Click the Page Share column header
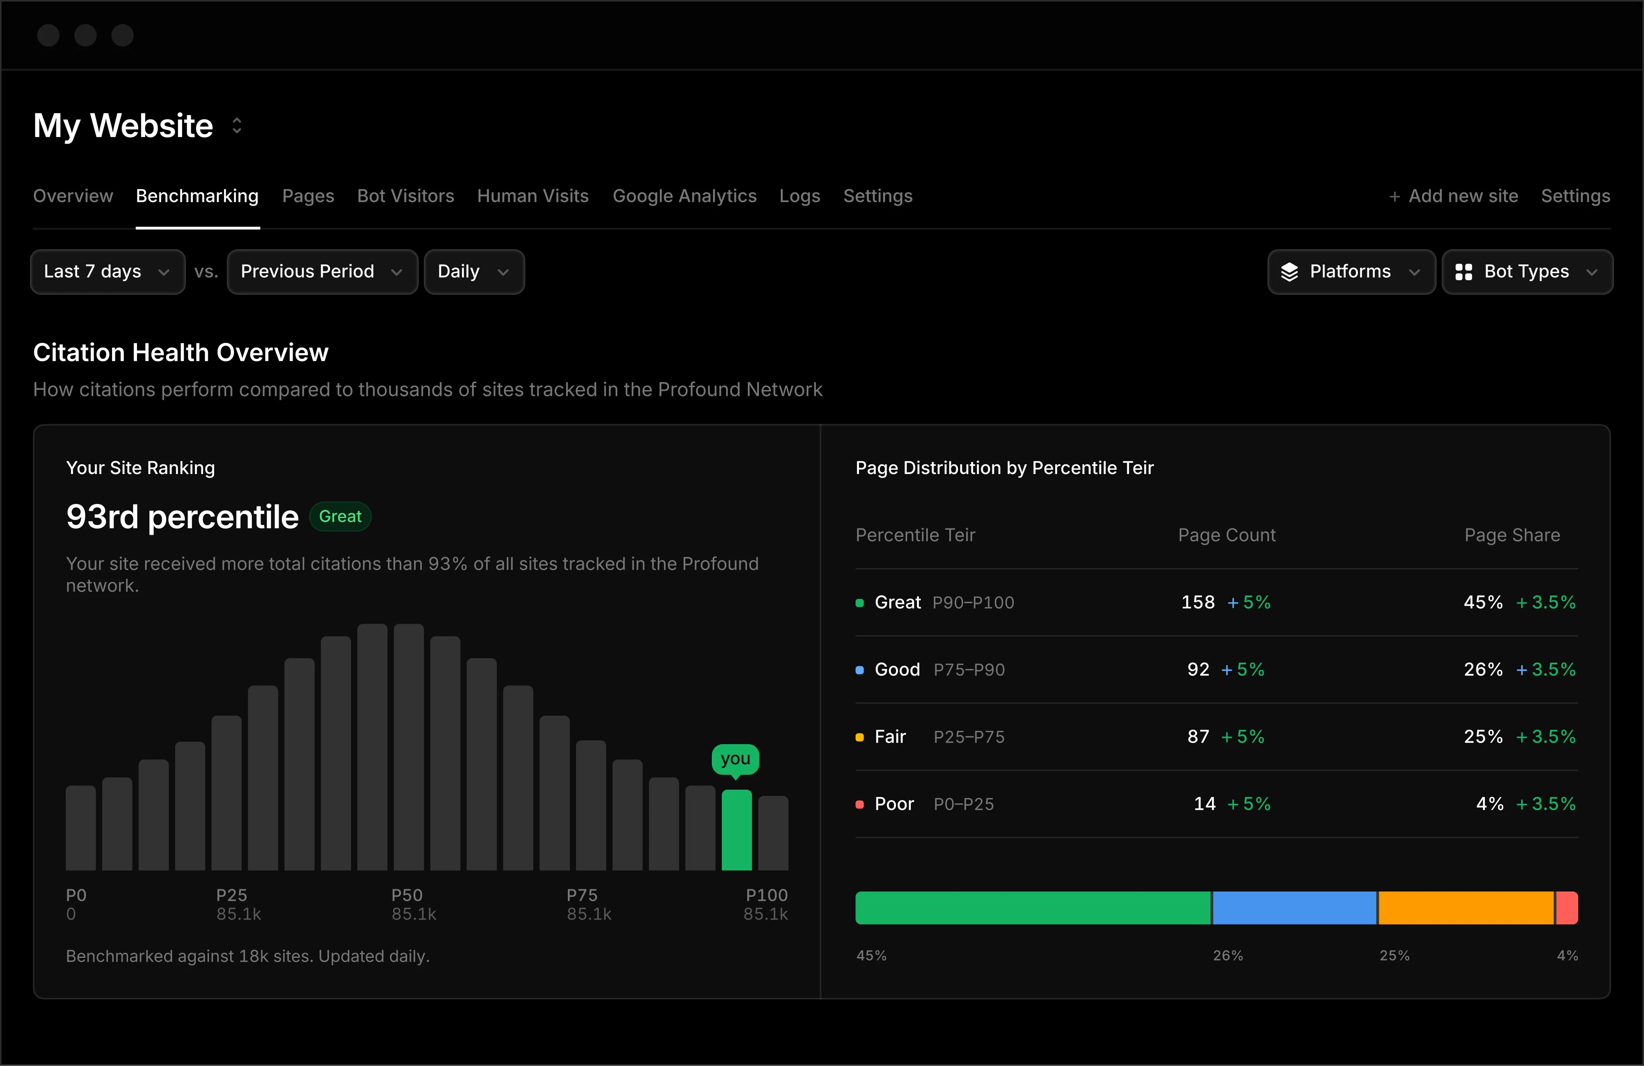This screenshot has height=1066, width=1644. 1512,536
